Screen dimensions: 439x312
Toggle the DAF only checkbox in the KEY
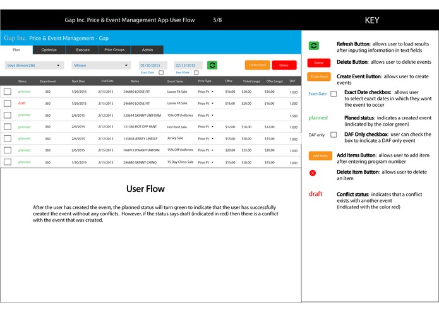point(334,135)
